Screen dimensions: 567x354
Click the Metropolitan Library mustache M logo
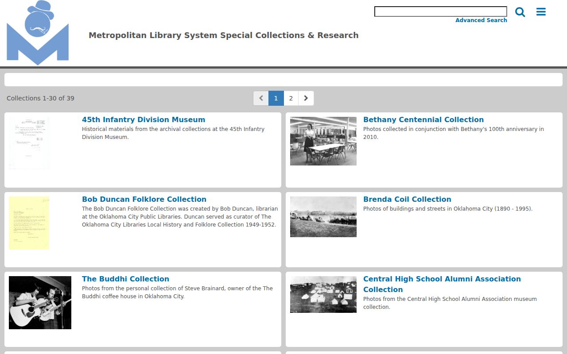click(38, 33)
